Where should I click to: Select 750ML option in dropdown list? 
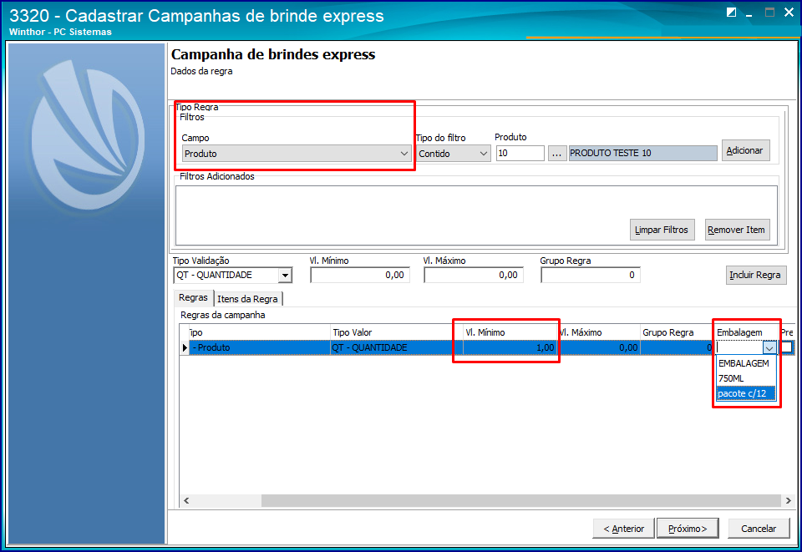point(746,379)
